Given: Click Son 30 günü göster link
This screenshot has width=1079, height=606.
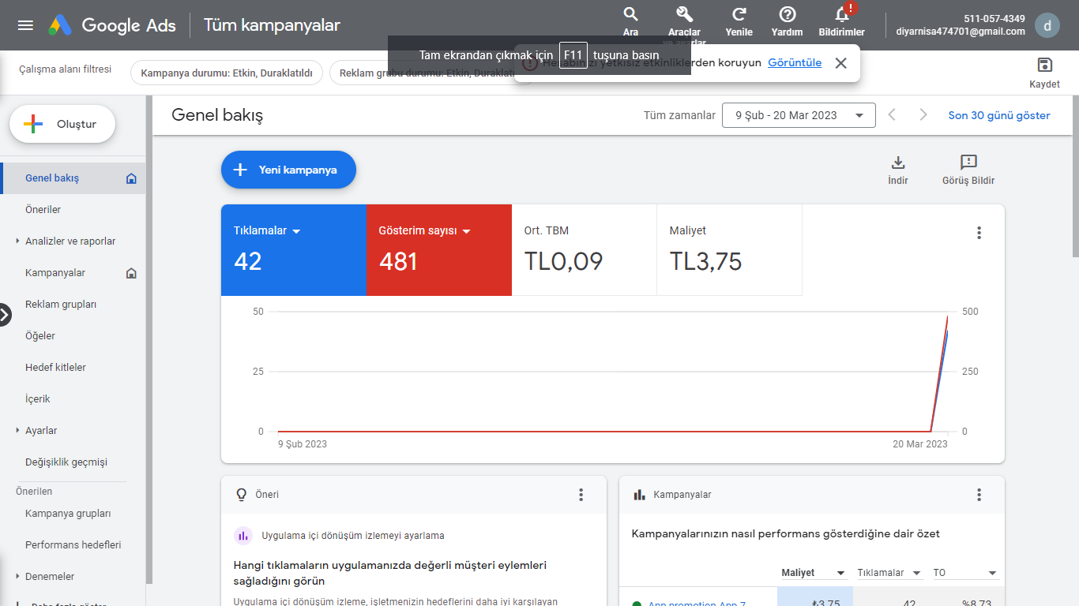Looking at the screenshot, I should 999,115.
